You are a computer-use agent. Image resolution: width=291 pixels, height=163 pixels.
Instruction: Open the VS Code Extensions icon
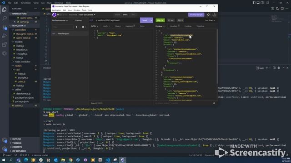tap(4, 44)
